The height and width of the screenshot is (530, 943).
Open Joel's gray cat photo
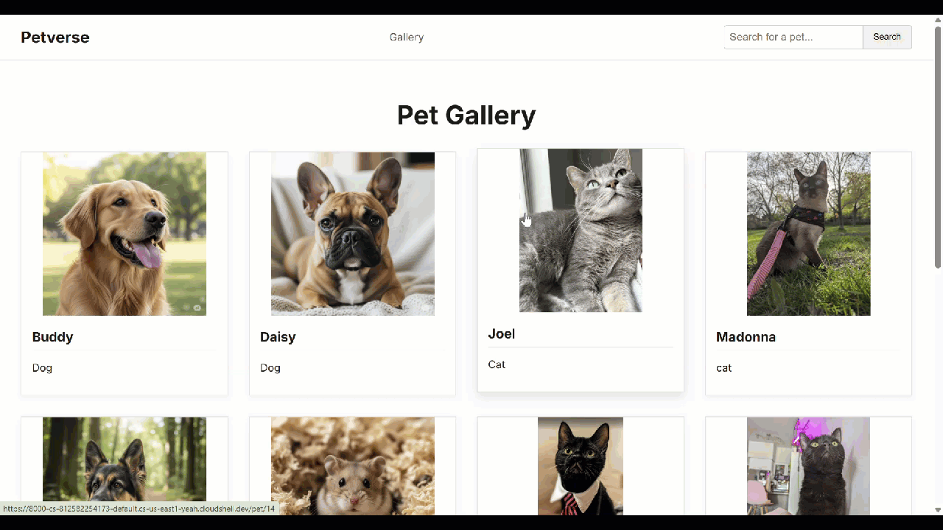click(x=581, y=230)
